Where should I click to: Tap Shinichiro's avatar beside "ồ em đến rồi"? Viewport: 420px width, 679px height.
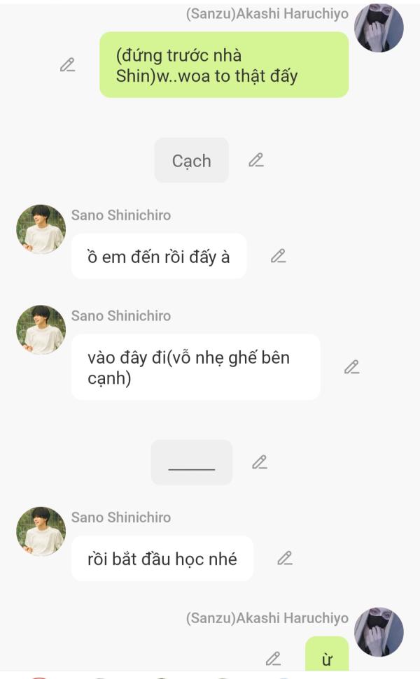tap(41, 229)
